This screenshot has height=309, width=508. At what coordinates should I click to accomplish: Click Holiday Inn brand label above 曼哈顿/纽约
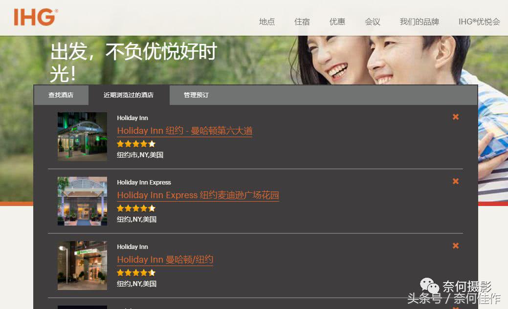pos(133,247)
